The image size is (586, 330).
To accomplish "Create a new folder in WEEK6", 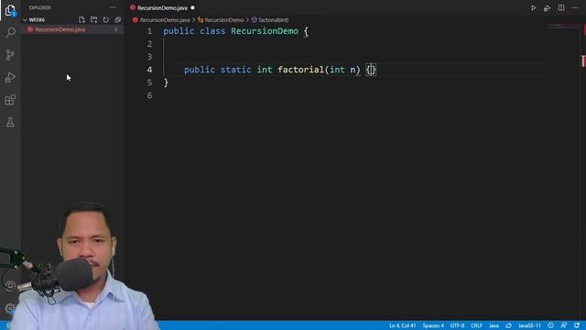I will [93, 20].
